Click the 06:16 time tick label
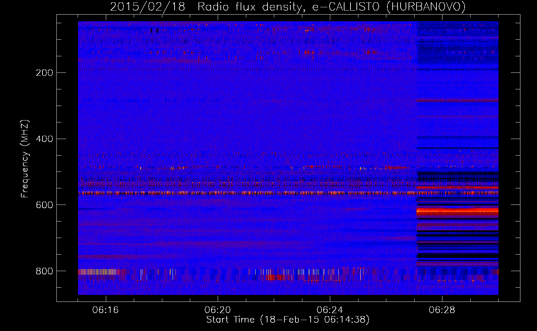Viewport: 537px width, 331px height. (106, 310)
